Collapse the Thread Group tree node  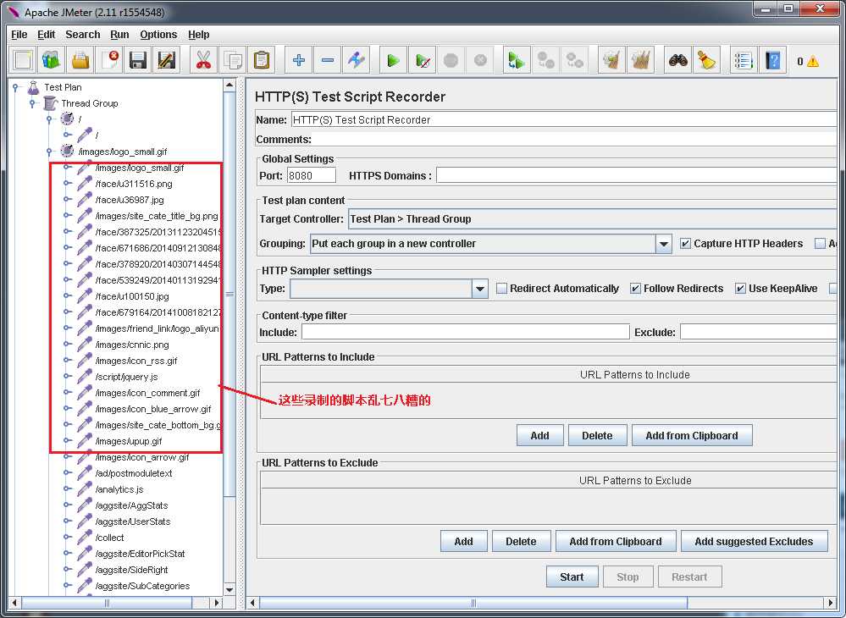(32, 103)
